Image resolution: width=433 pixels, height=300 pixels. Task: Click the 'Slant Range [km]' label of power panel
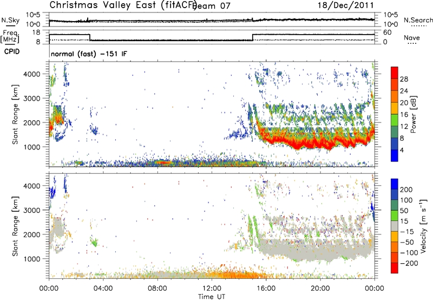(x=15, y=114)
